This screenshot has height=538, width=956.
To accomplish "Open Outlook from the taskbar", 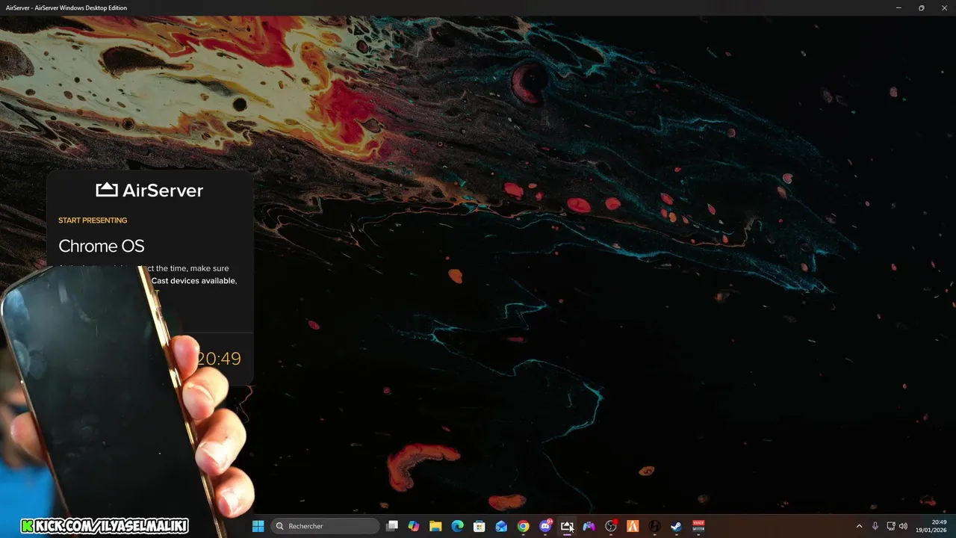I will click(x=501, y=526).
